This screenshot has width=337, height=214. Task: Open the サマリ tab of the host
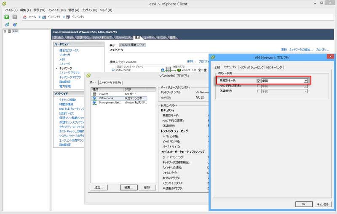click(70, 37)
